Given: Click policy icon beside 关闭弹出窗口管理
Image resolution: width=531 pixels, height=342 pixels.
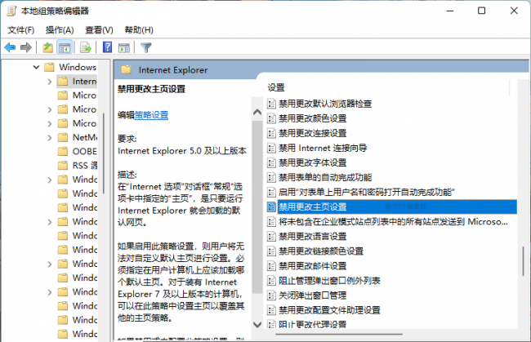Looking at the screenshot, I should point(271,295).
